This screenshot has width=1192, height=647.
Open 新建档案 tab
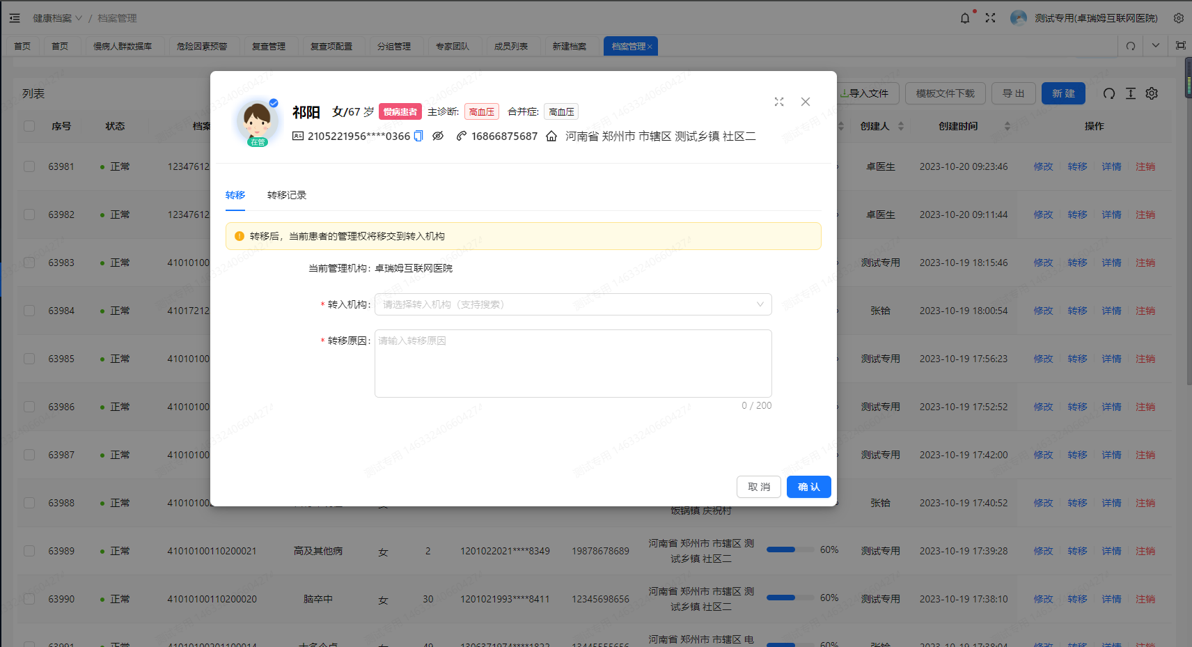point(570,46)
